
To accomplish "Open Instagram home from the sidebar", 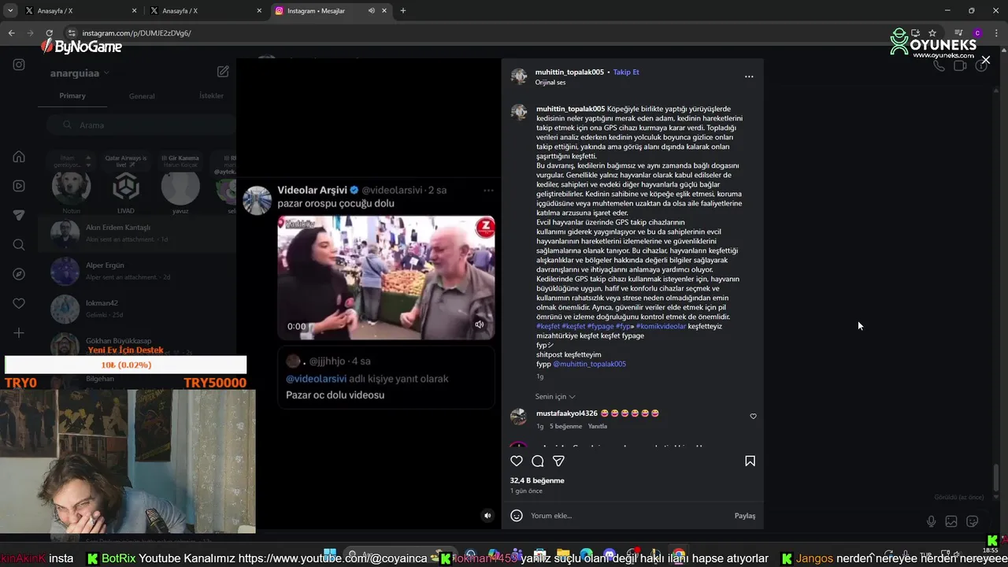I will point(19,156).
